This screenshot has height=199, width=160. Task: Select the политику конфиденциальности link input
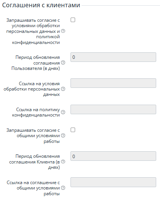coord(113,109)
